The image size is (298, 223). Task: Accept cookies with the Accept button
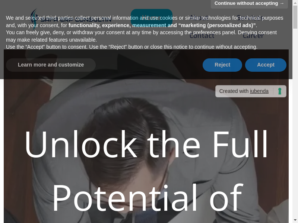point(266,65)
